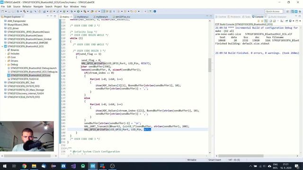The width and height of the screenshot is (303, 170).
Task: Click the blue information icon in toolbar
Action: click(x=155, y=11)
